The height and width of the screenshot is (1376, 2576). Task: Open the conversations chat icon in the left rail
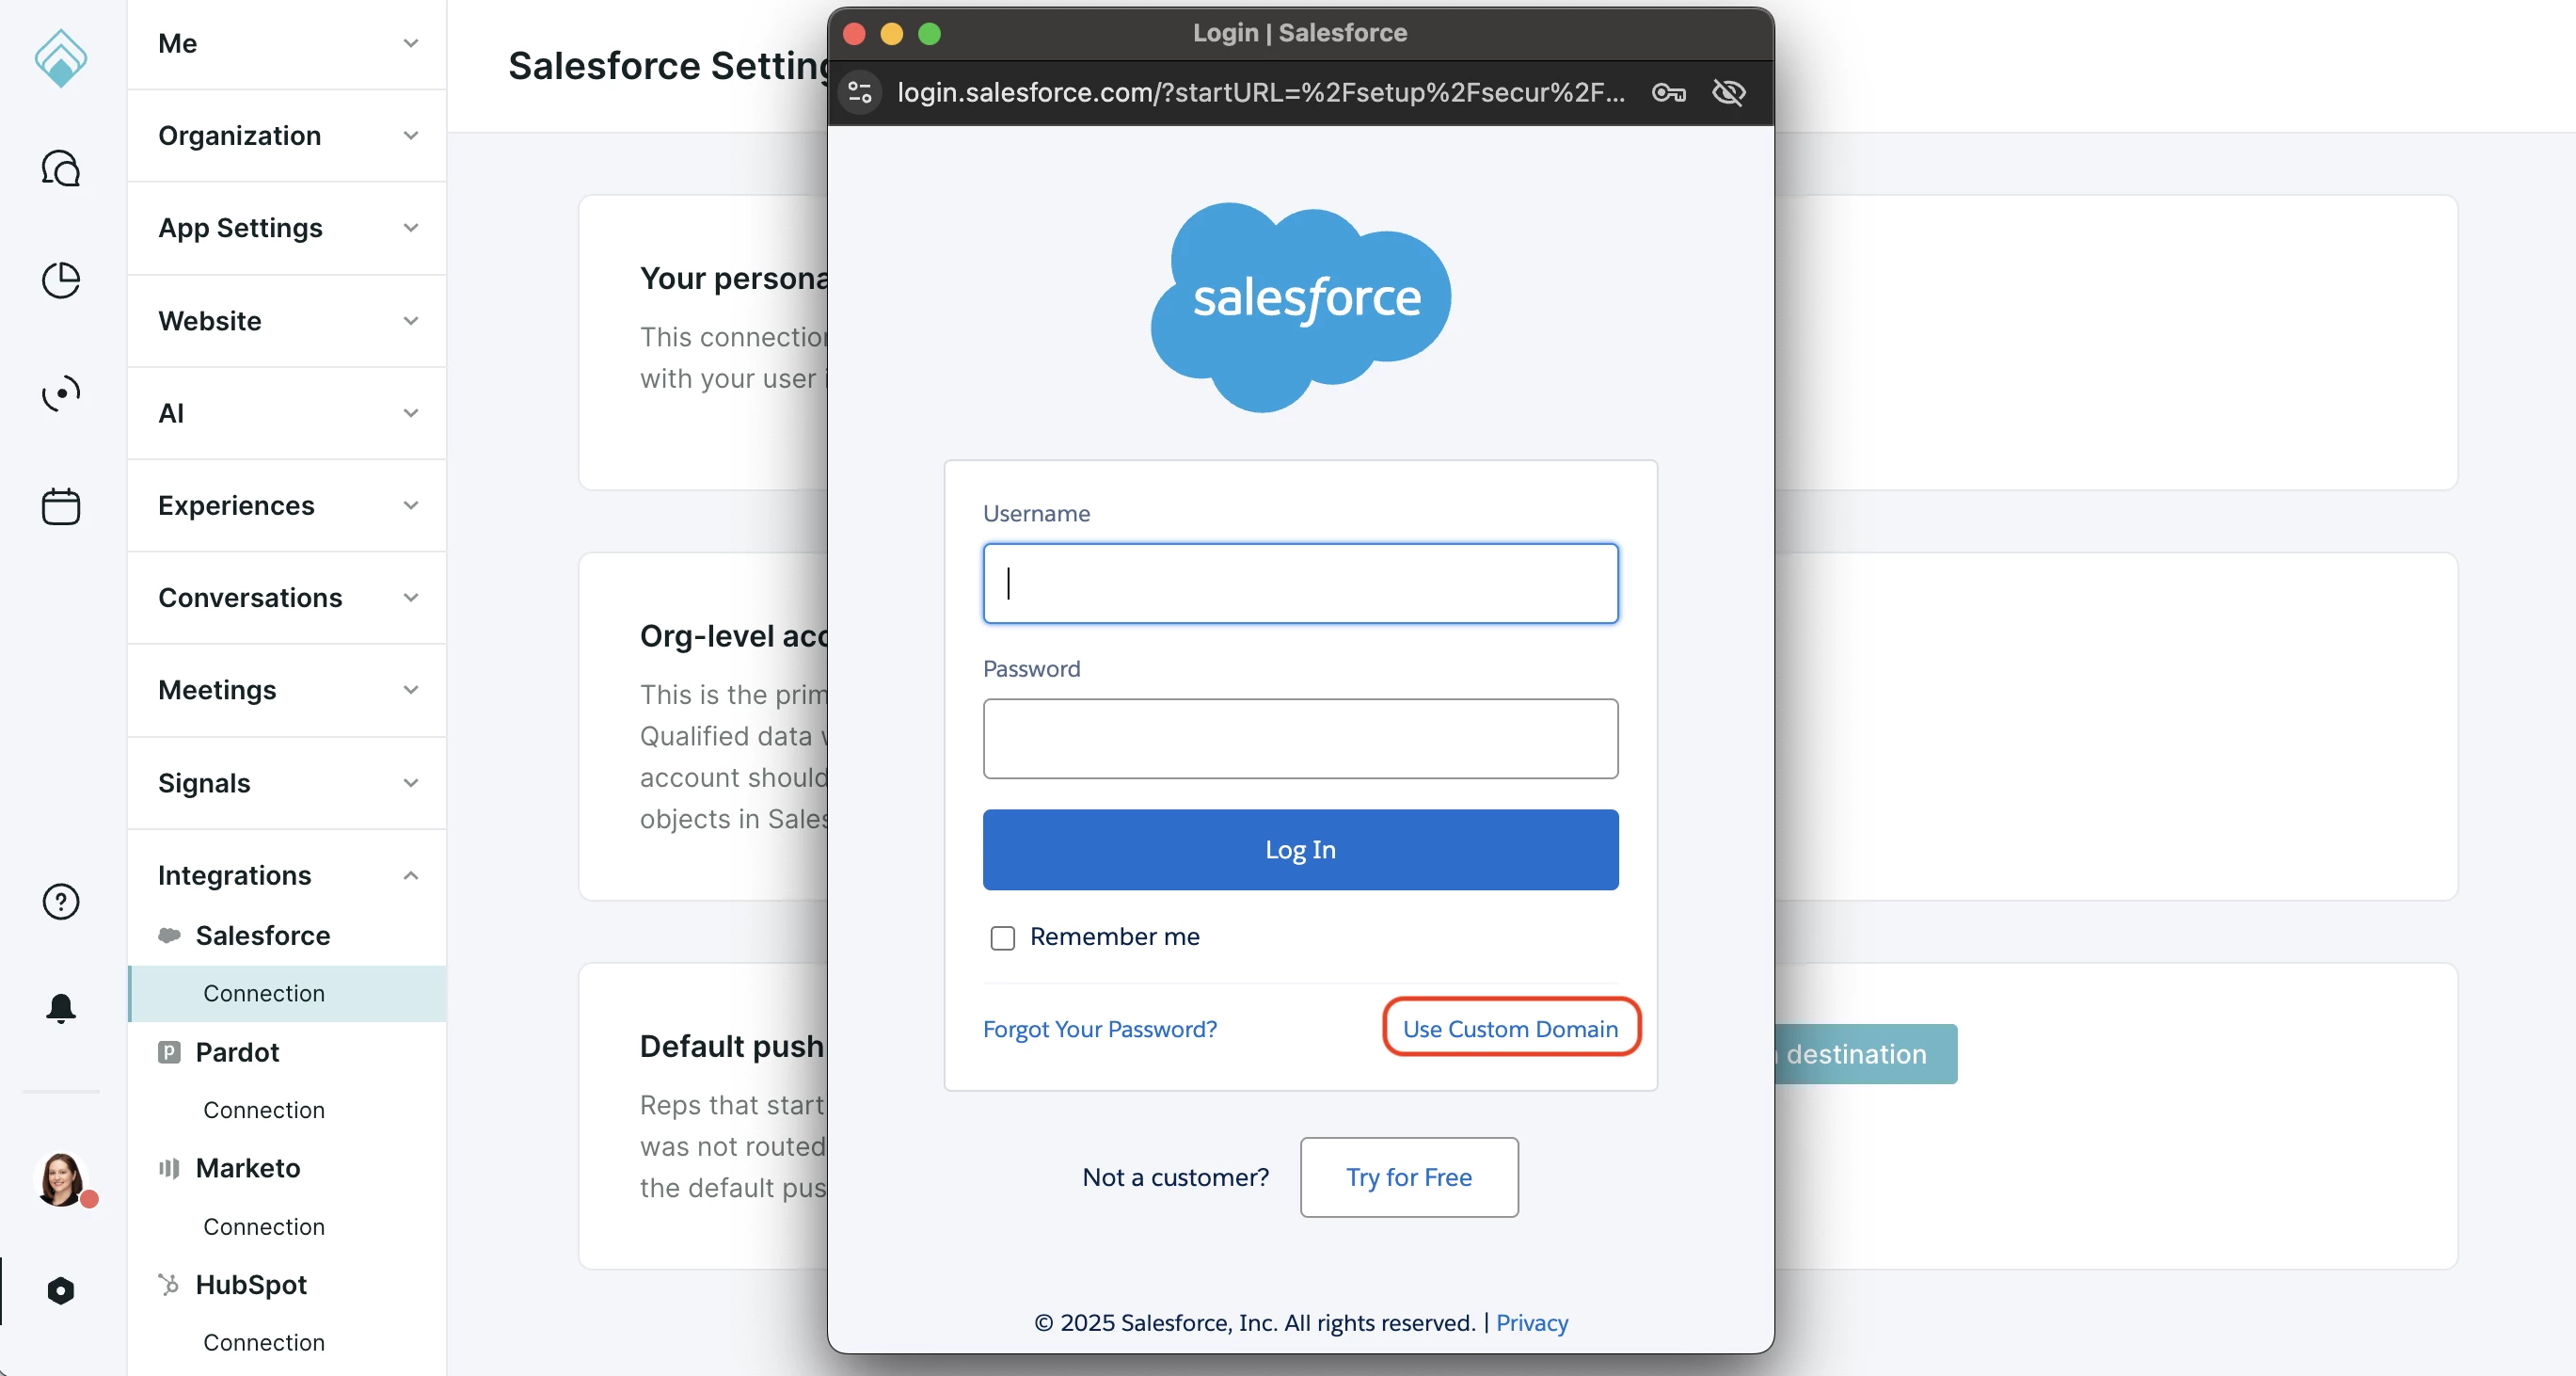click(60, 168)
